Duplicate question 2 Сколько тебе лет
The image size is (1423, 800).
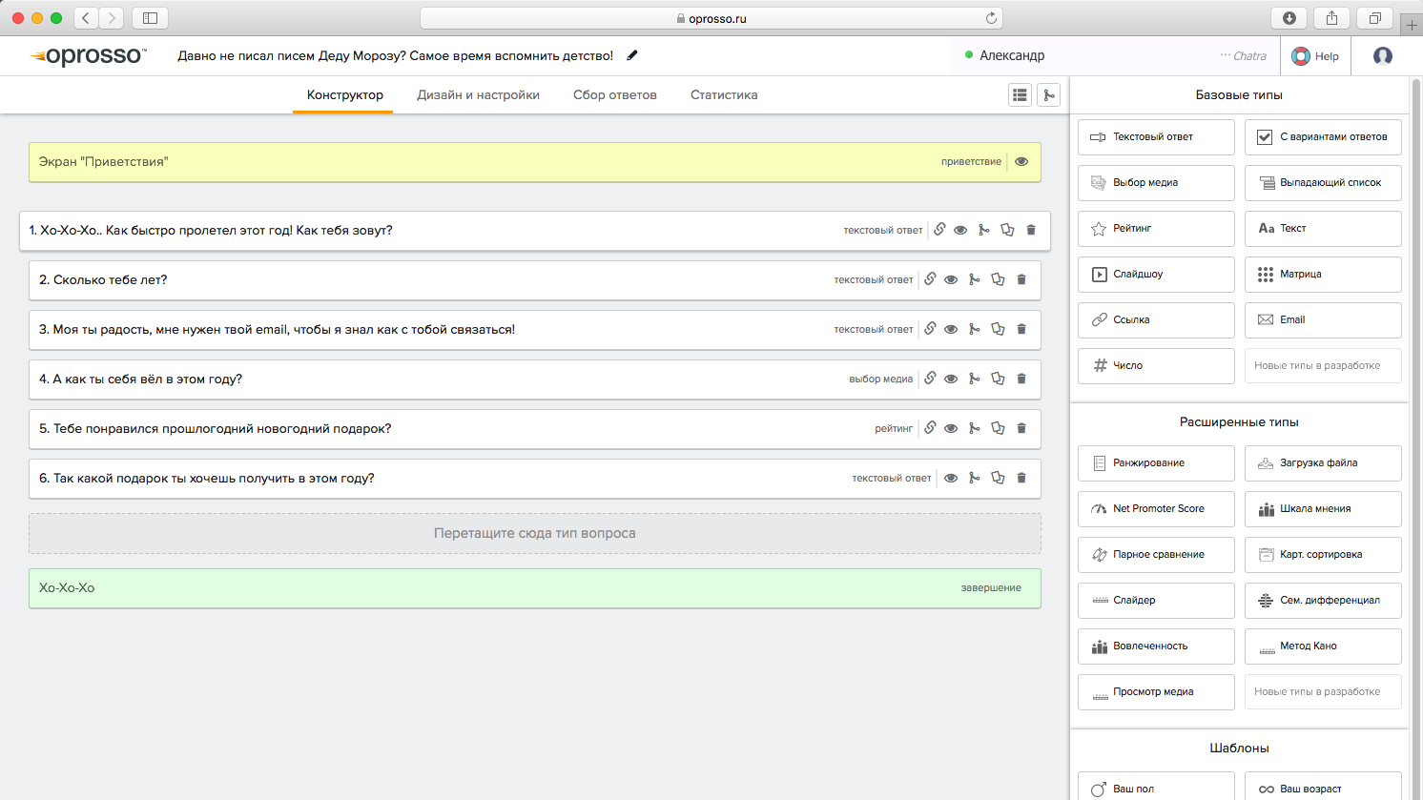[x=998, y=279]
